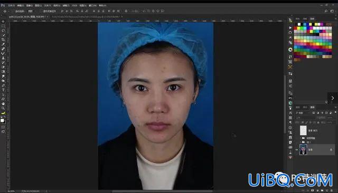Filter layers by pixel layers icon
This screenshot has height=193, width=338.
click(314, 113)
